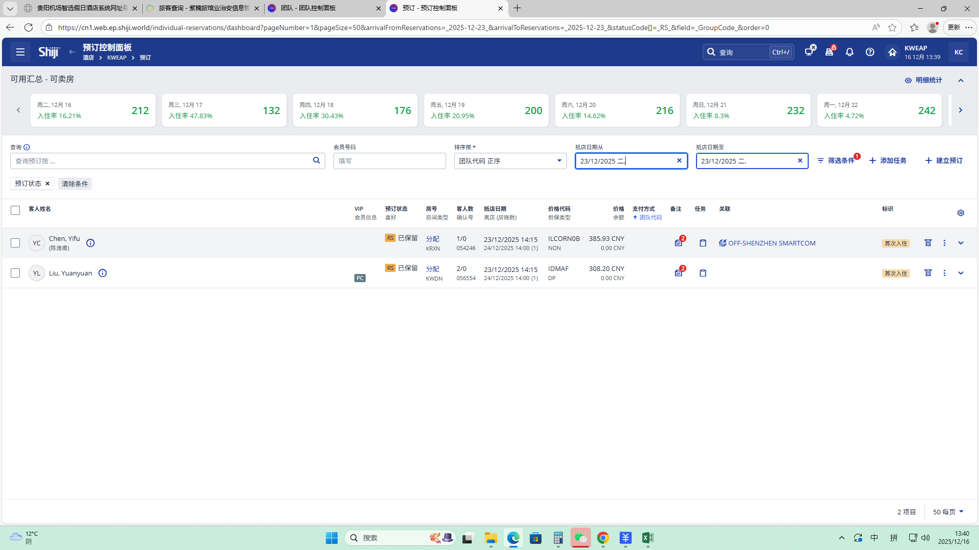979x550 pixels.
Task: Open the hamburger navigation menu
Action: coord(20,52)
